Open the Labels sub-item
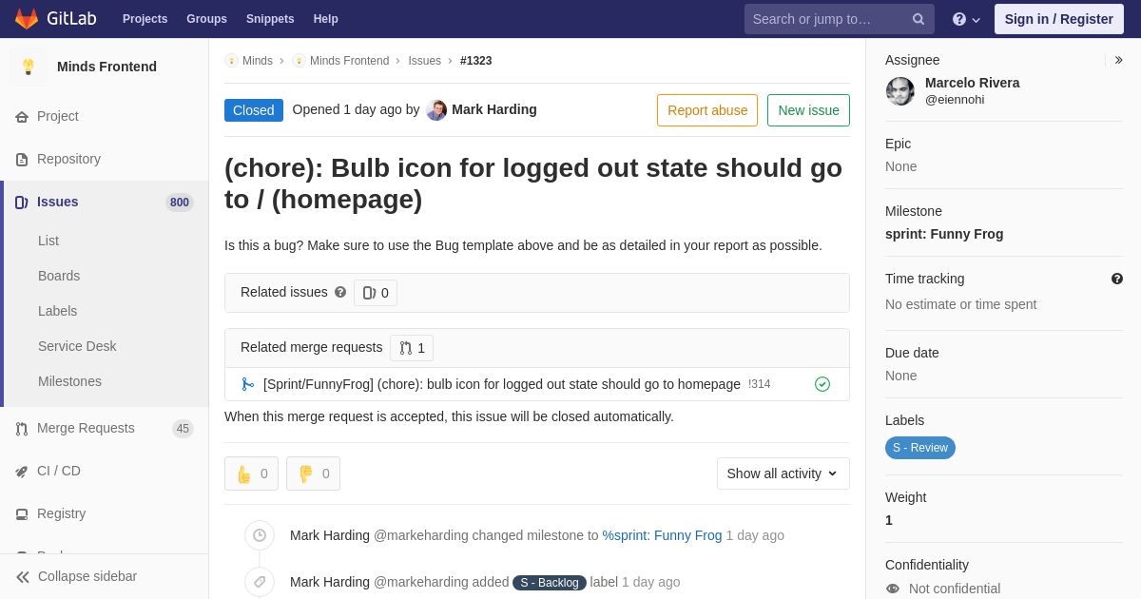 tap(57, 311)
